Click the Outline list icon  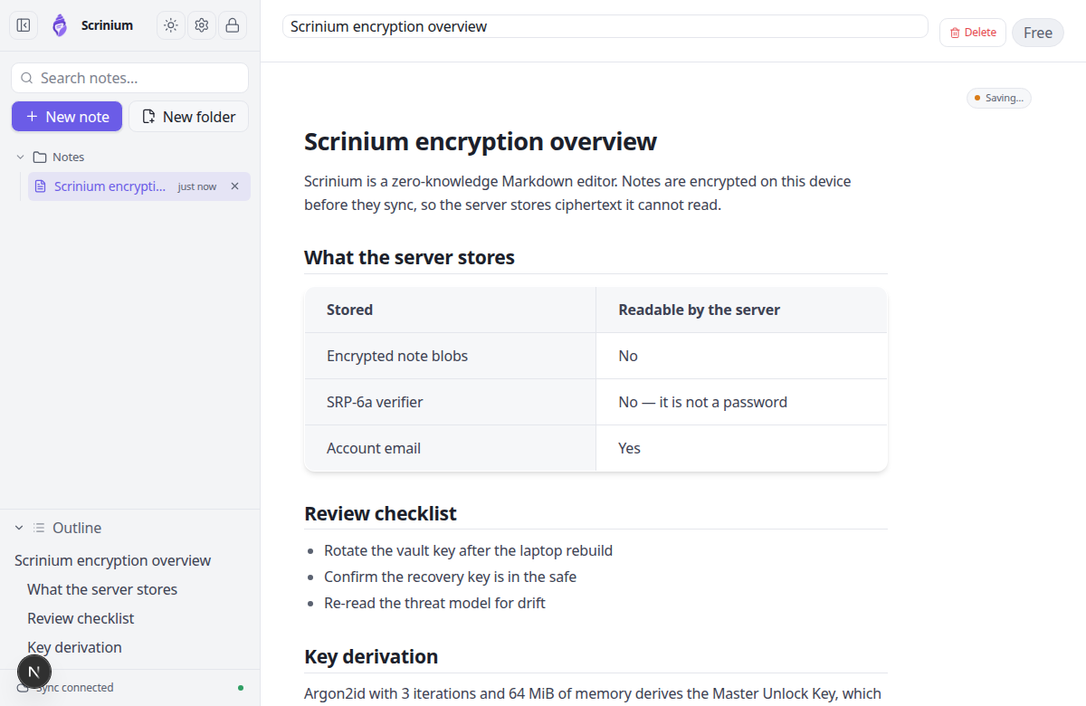[39, 528]
